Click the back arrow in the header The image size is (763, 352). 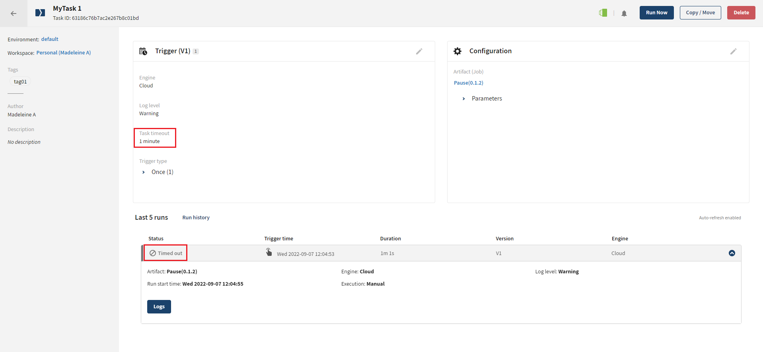[x=14, y=14]
